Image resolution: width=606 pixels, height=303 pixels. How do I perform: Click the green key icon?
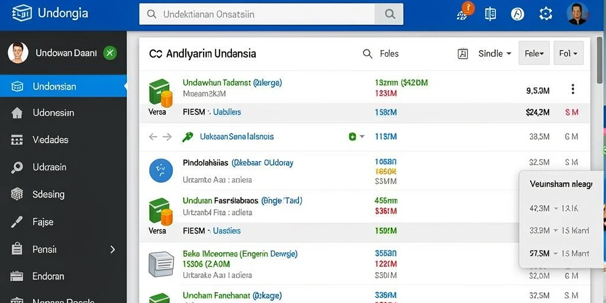188,137
